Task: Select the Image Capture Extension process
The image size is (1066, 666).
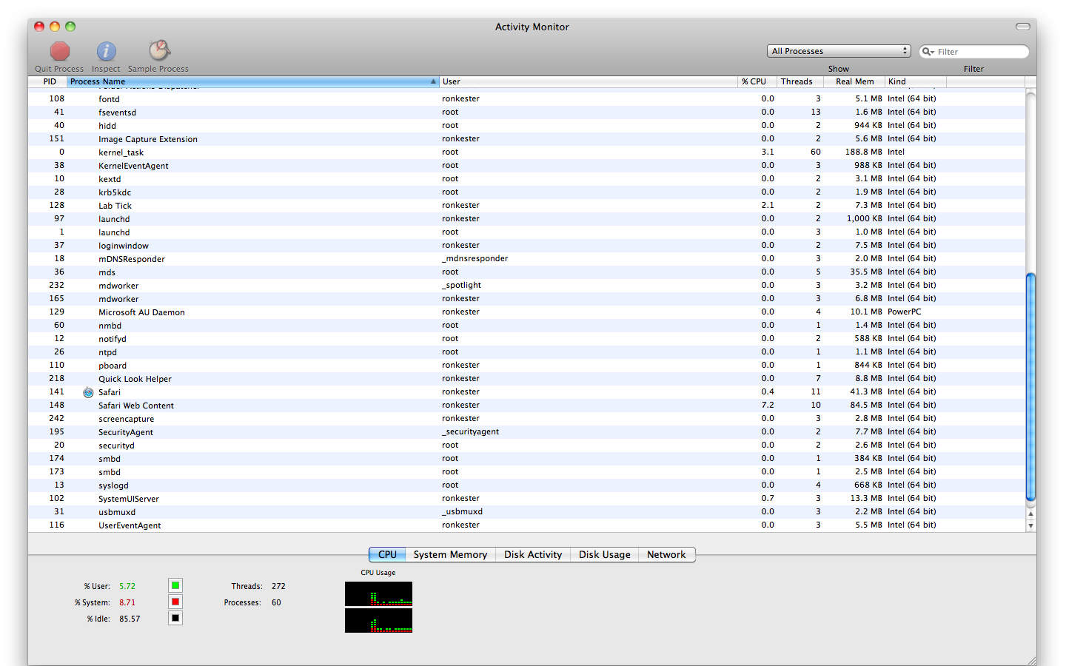Action: (526, 138)
